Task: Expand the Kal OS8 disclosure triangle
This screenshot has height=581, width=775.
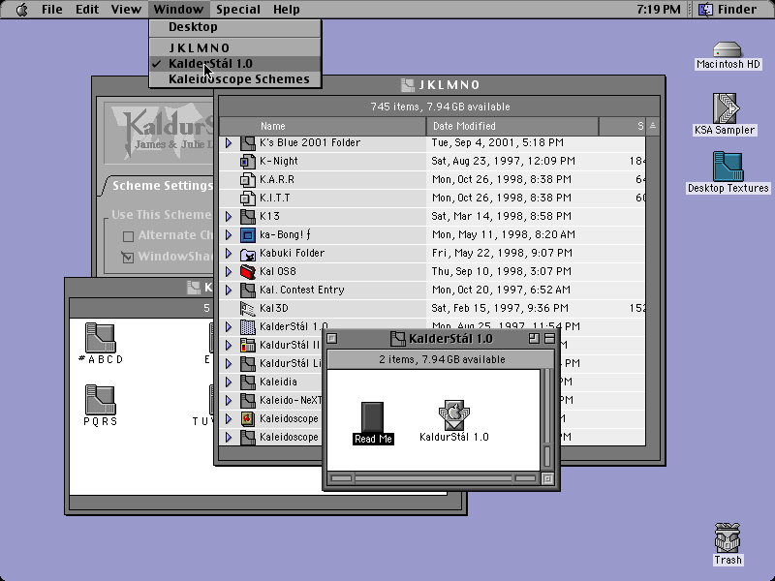Action: pos(229,271)
